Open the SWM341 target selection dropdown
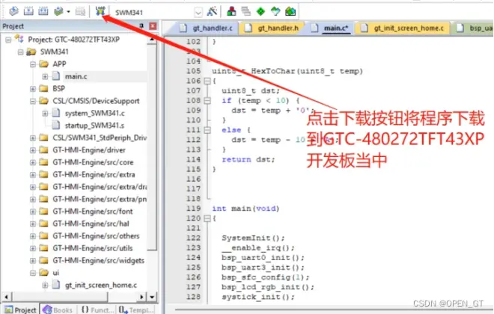This screenshot has height=314, width=494. [198, 12]
